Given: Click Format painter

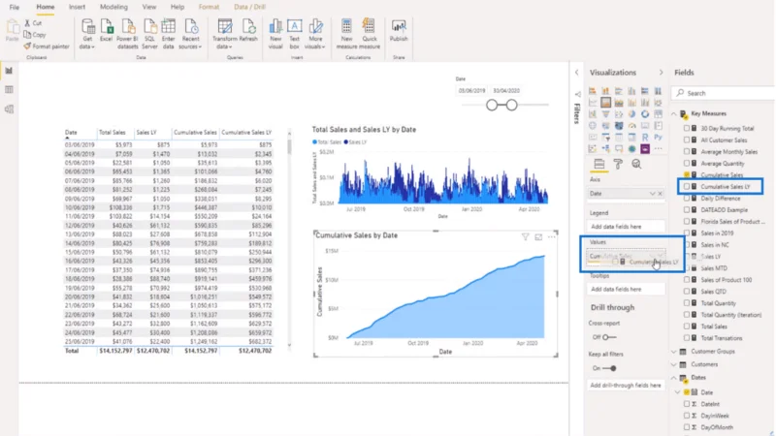Looking at the screenshot, I should click(47, 46).
